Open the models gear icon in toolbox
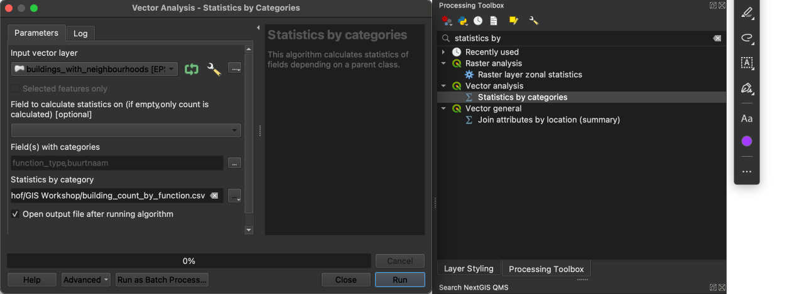Screen dimensions: 804x294 447,21
